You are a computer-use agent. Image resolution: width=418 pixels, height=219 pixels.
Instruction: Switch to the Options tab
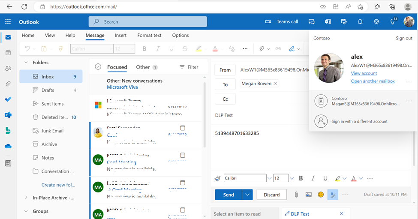click(180, 35)
